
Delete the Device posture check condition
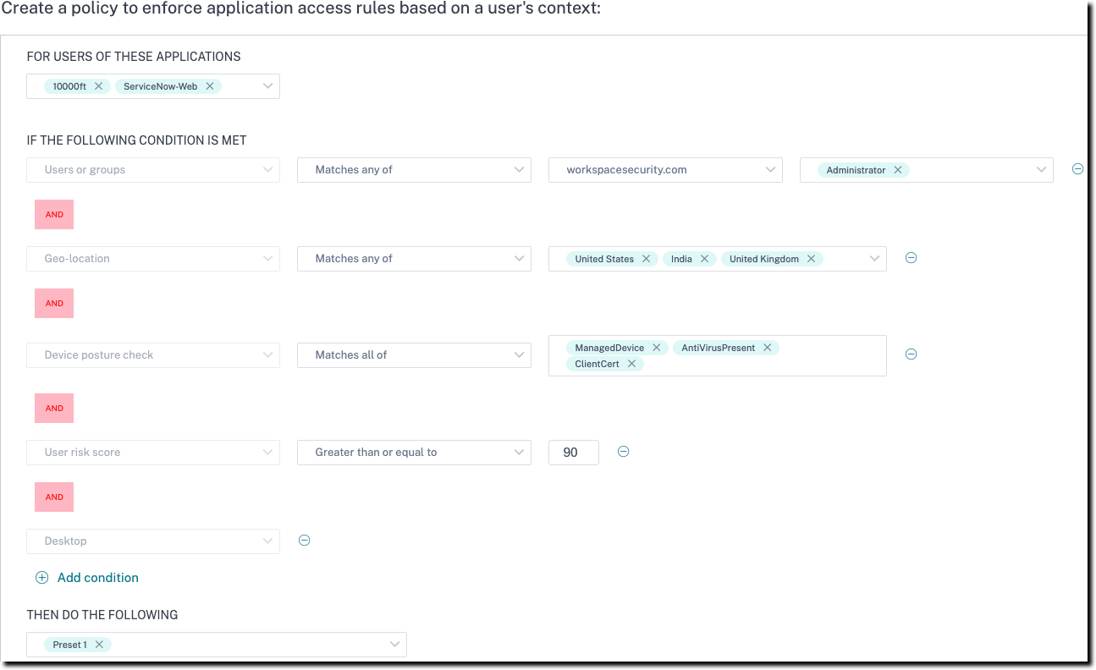pyautogui.click(x=911, y=354)
